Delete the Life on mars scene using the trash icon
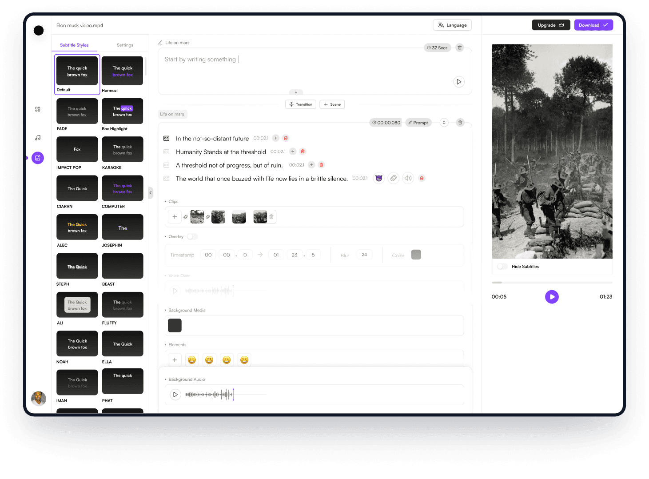This screenshot has height=479, width=649. pos(460,122)
